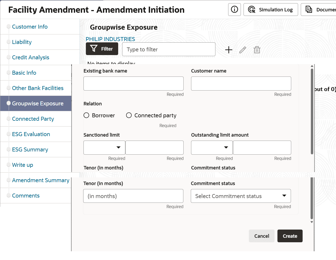The width and height of the screenshot is (336, 260).
Task: Click the edit pencil icon
Action: pyautogui.click(x=243, y=50)
